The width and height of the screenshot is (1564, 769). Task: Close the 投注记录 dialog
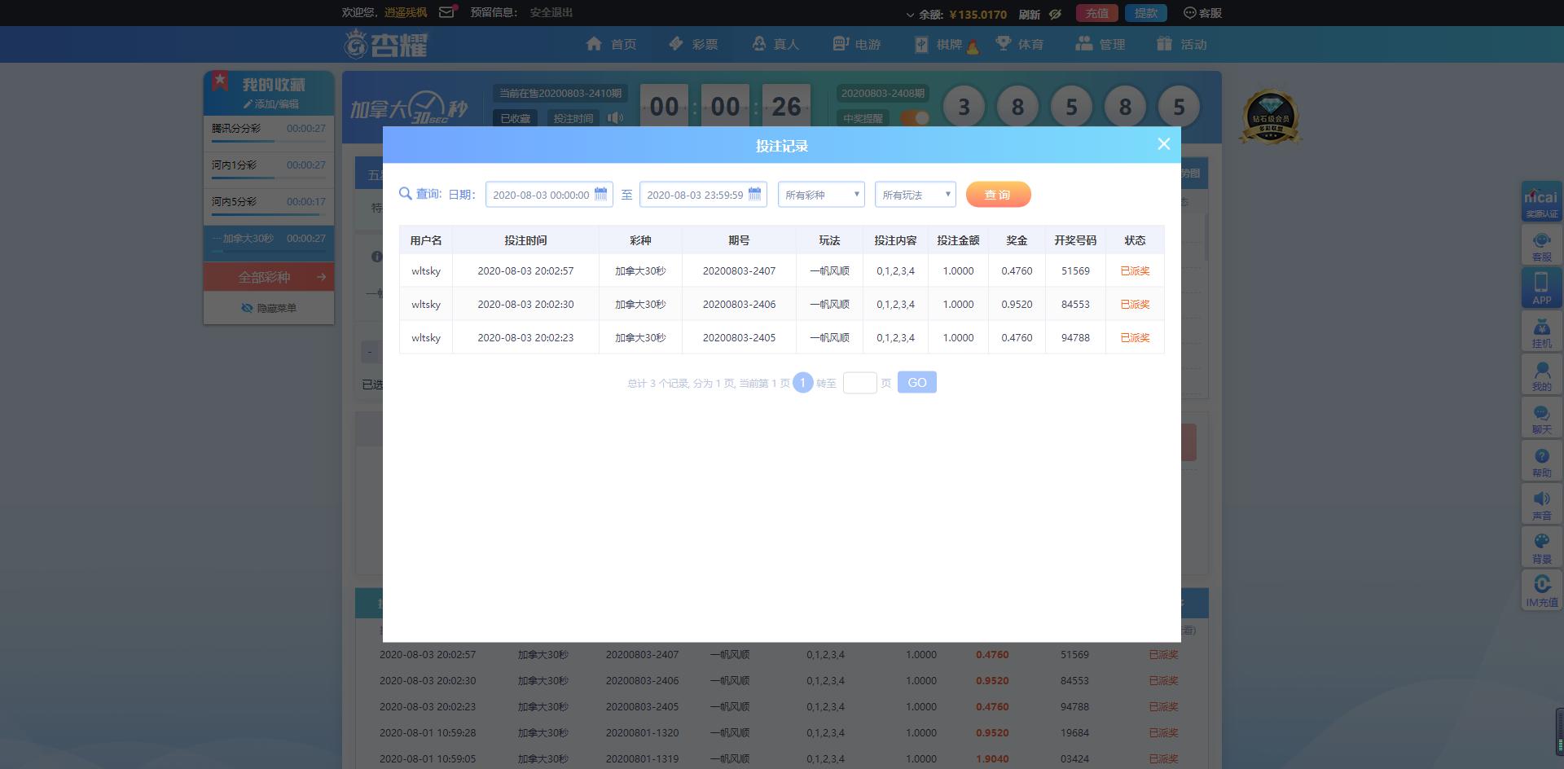[1163, 144]
